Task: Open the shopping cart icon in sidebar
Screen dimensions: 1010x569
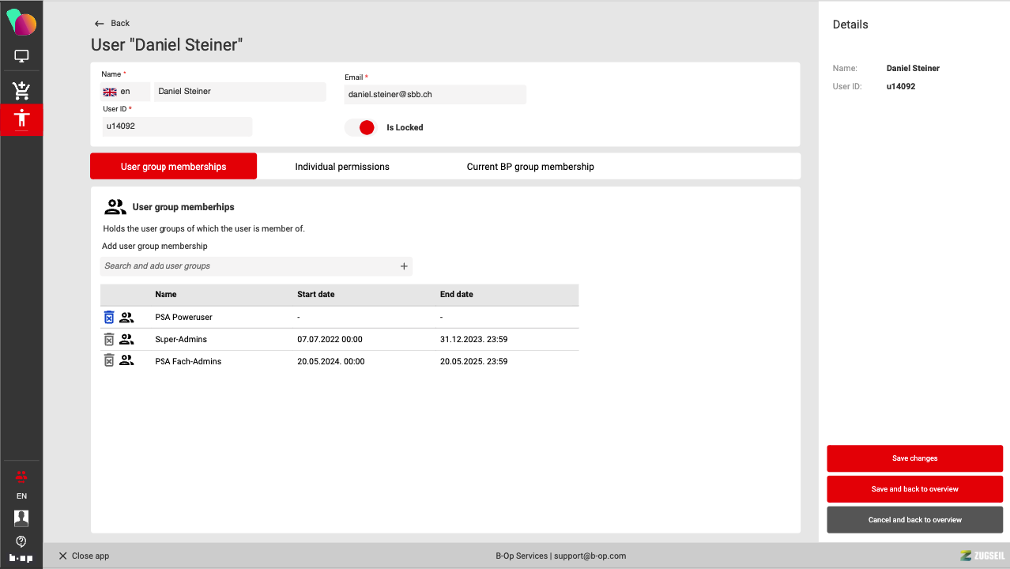Action: pyautogui.click(x=21, y=90)
